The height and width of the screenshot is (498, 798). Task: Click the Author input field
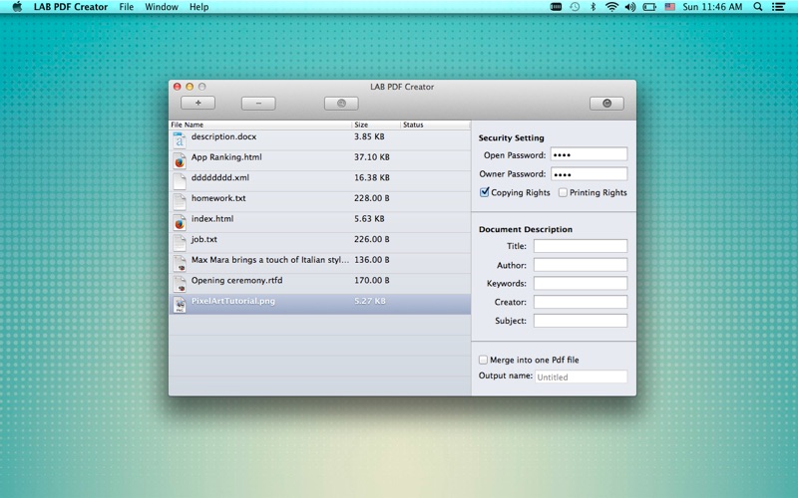(581, 265)
